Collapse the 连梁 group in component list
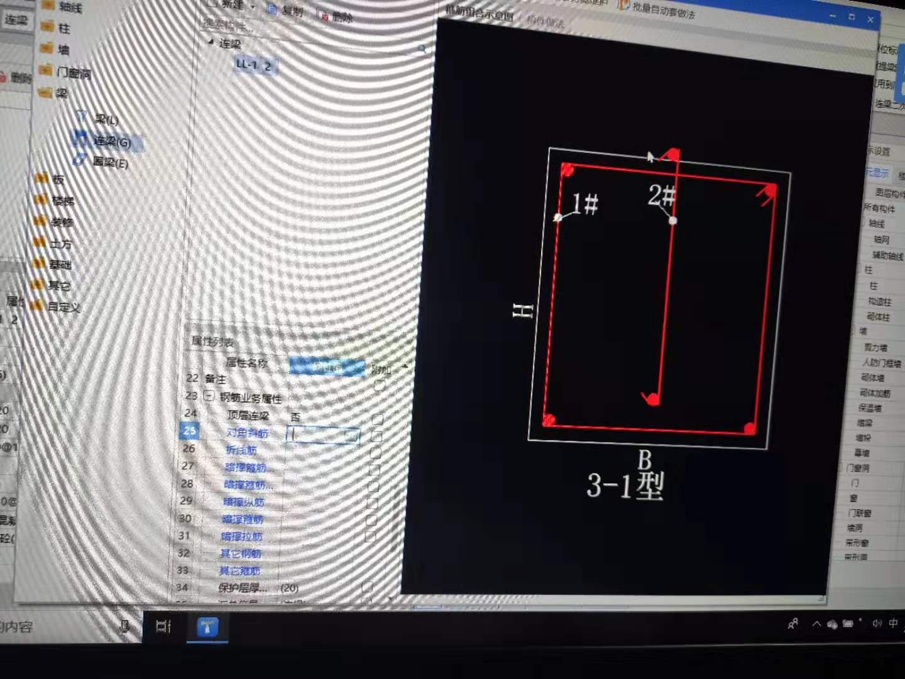The image size is (905, 679). (x=211, y=42)
